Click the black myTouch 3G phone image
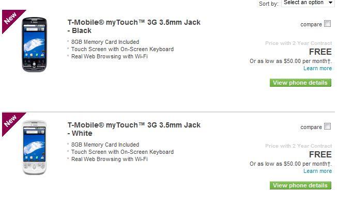Viewport: 337px width, 207px height. pyautogui.click(x=34, y=45)
